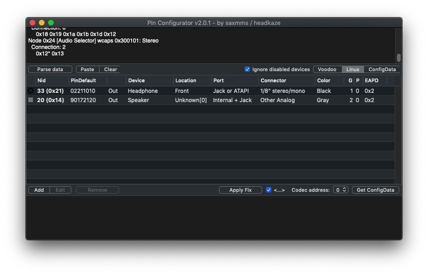Click the square icon for node 20
The height and width of the screenshot is (274, 428).
coord(31,100)
